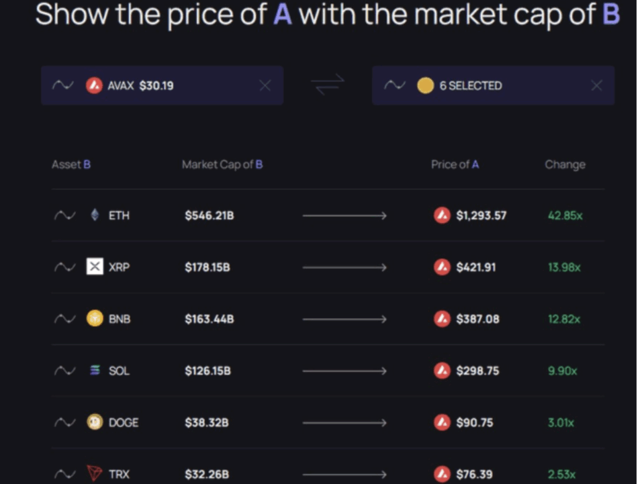Image resolution: width=638 pixels, height=484 pixels.
Task: Click the chart icon beside AVAX selector
Action: pos(63,85)
